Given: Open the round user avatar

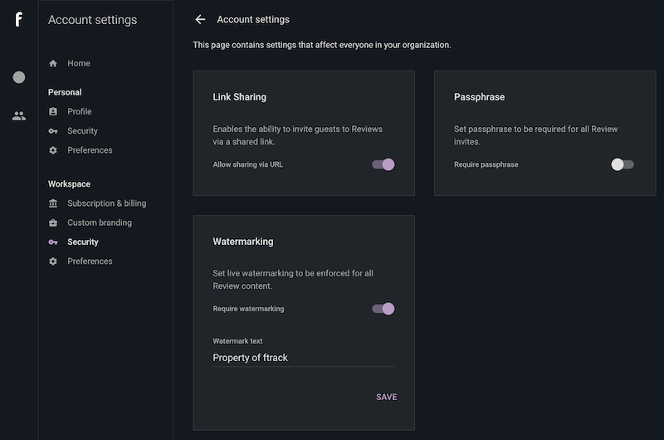Looking at the screenshot, I should click(18, 77).
